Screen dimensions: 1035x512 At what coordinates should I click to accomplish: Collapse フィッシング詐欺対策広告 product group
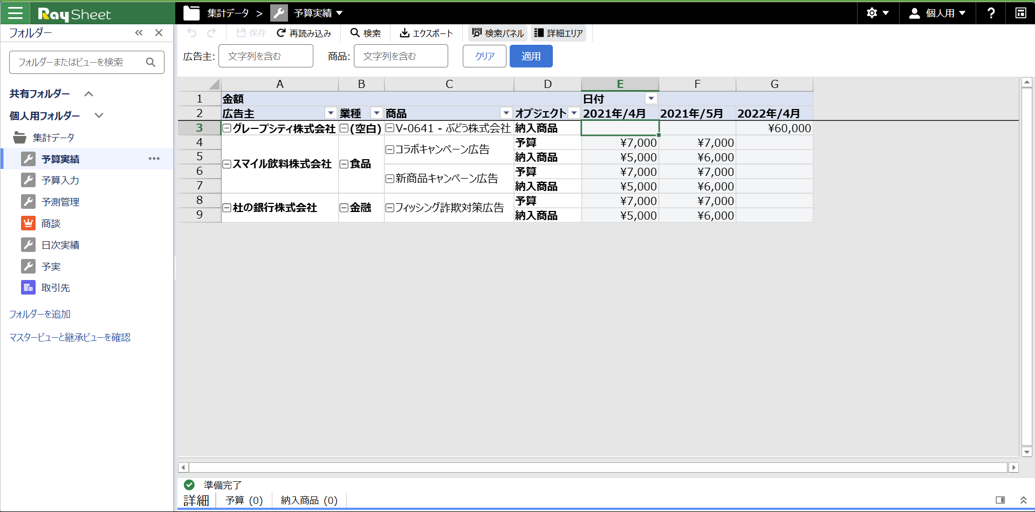click(389, 208)
